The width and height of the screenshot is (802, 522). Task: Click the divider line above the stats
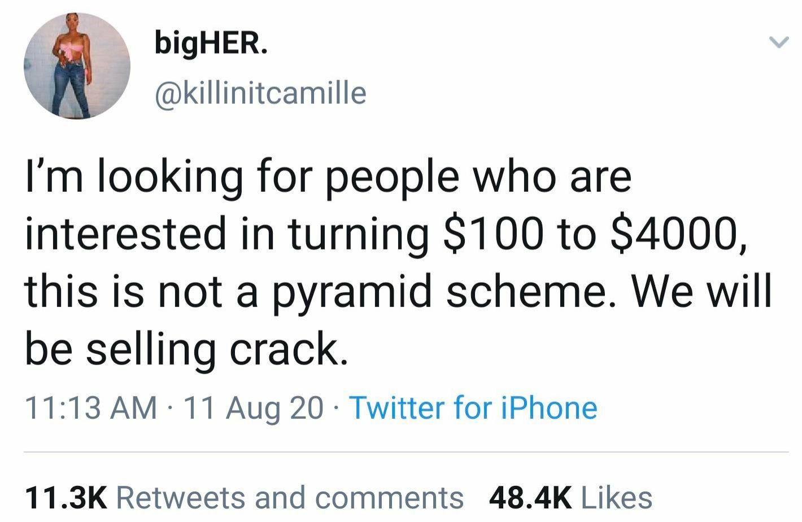click(x=406, y=452)
